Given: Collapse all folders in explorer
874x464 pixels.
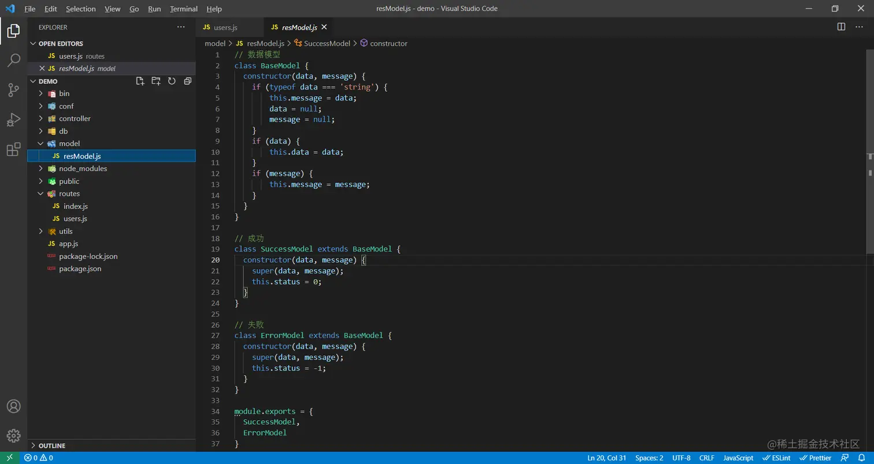Looking at the screenshot, I should (x=187, y=81).
